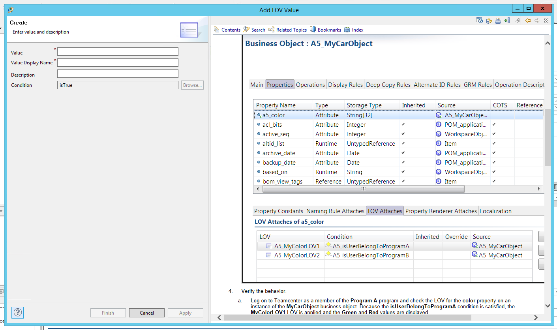
Task: Click the Storage Type column header
Action: (x=372, y=105)
